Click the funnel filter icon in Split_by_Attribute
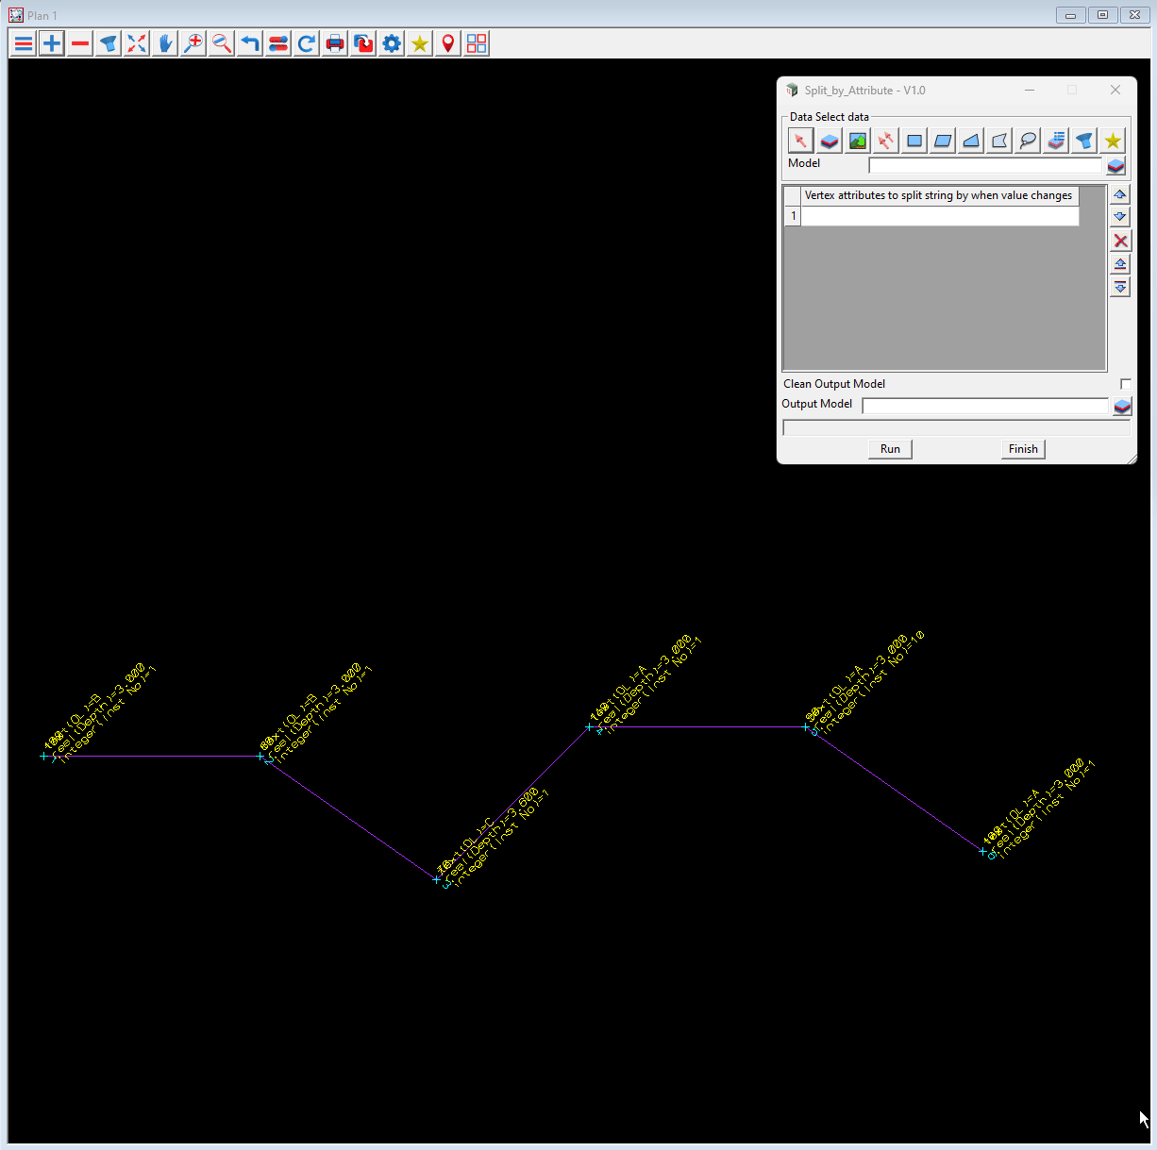 coord(1084,141)
